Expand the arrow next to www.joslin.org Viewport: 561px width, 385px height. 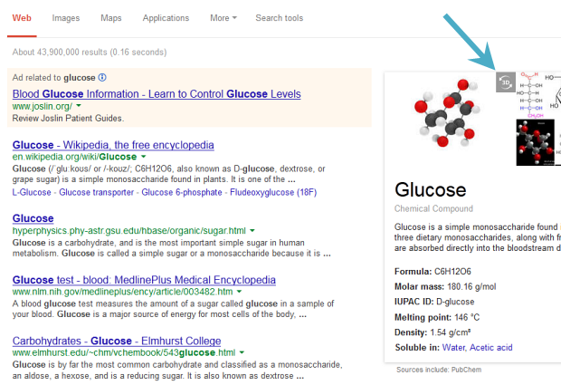(x=79, y=106)
